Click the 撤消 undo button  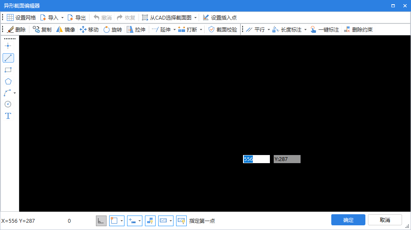(x=103, y=17)
